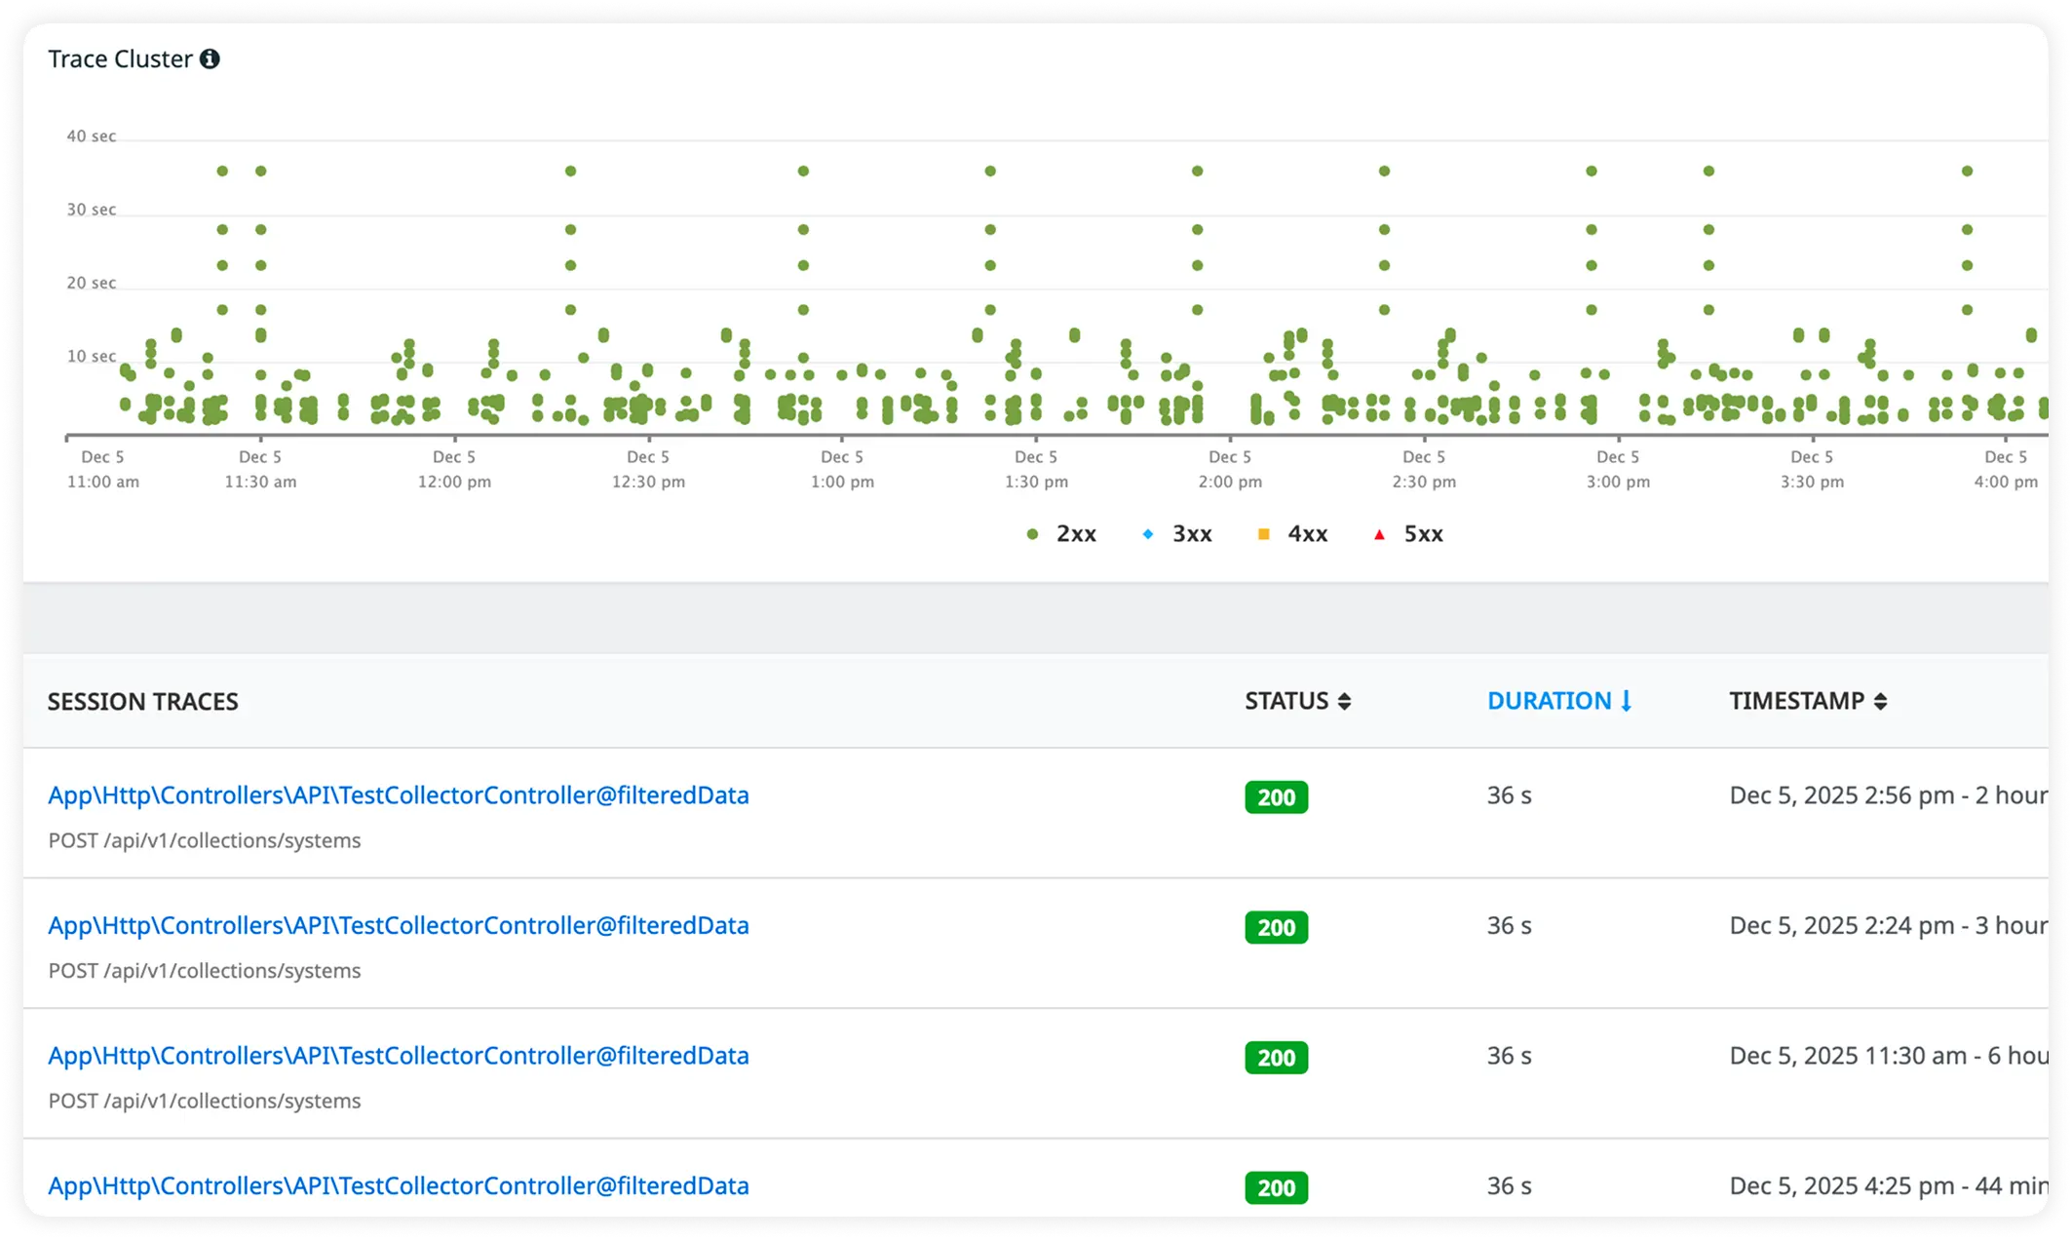Click the red 5xx triangle legend icon
The width and height of the screenshot is (2072, 1240).
pyautogui.click(x=1379, y=534)
